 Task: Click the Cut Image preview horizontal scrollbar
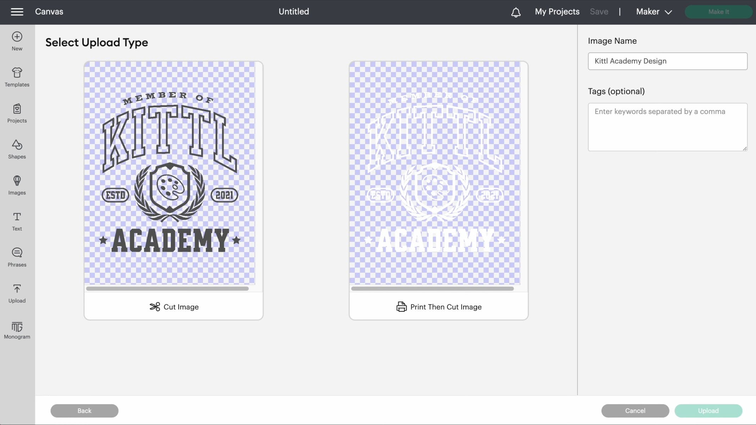tap(167, 289)
